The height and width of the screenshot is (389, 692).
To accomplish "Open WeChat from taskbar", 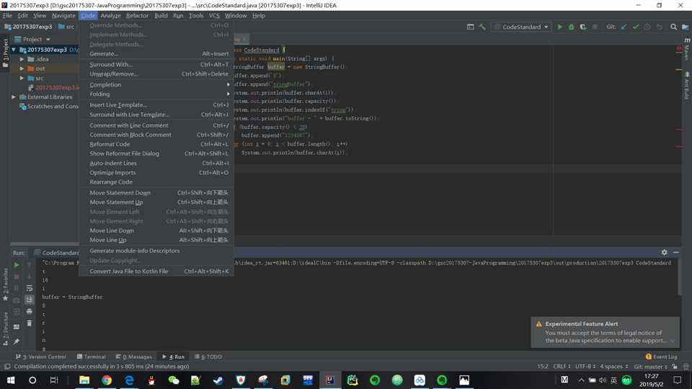I will tap(174, 380).
